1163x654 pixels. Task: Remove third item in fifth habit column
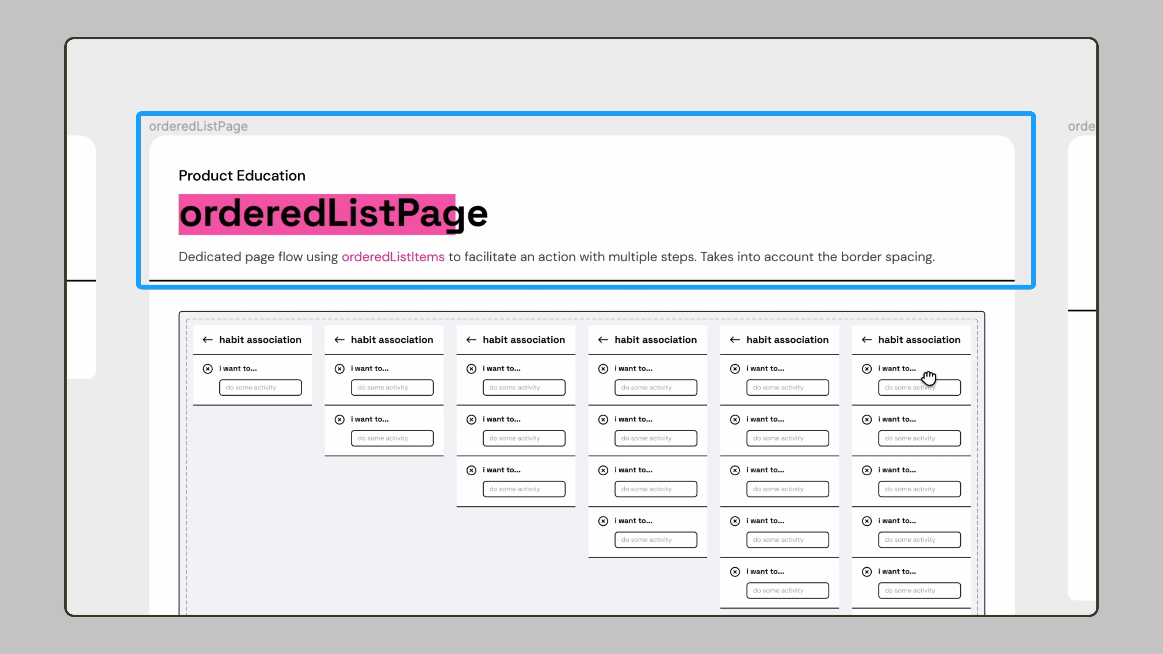[735, 470]
